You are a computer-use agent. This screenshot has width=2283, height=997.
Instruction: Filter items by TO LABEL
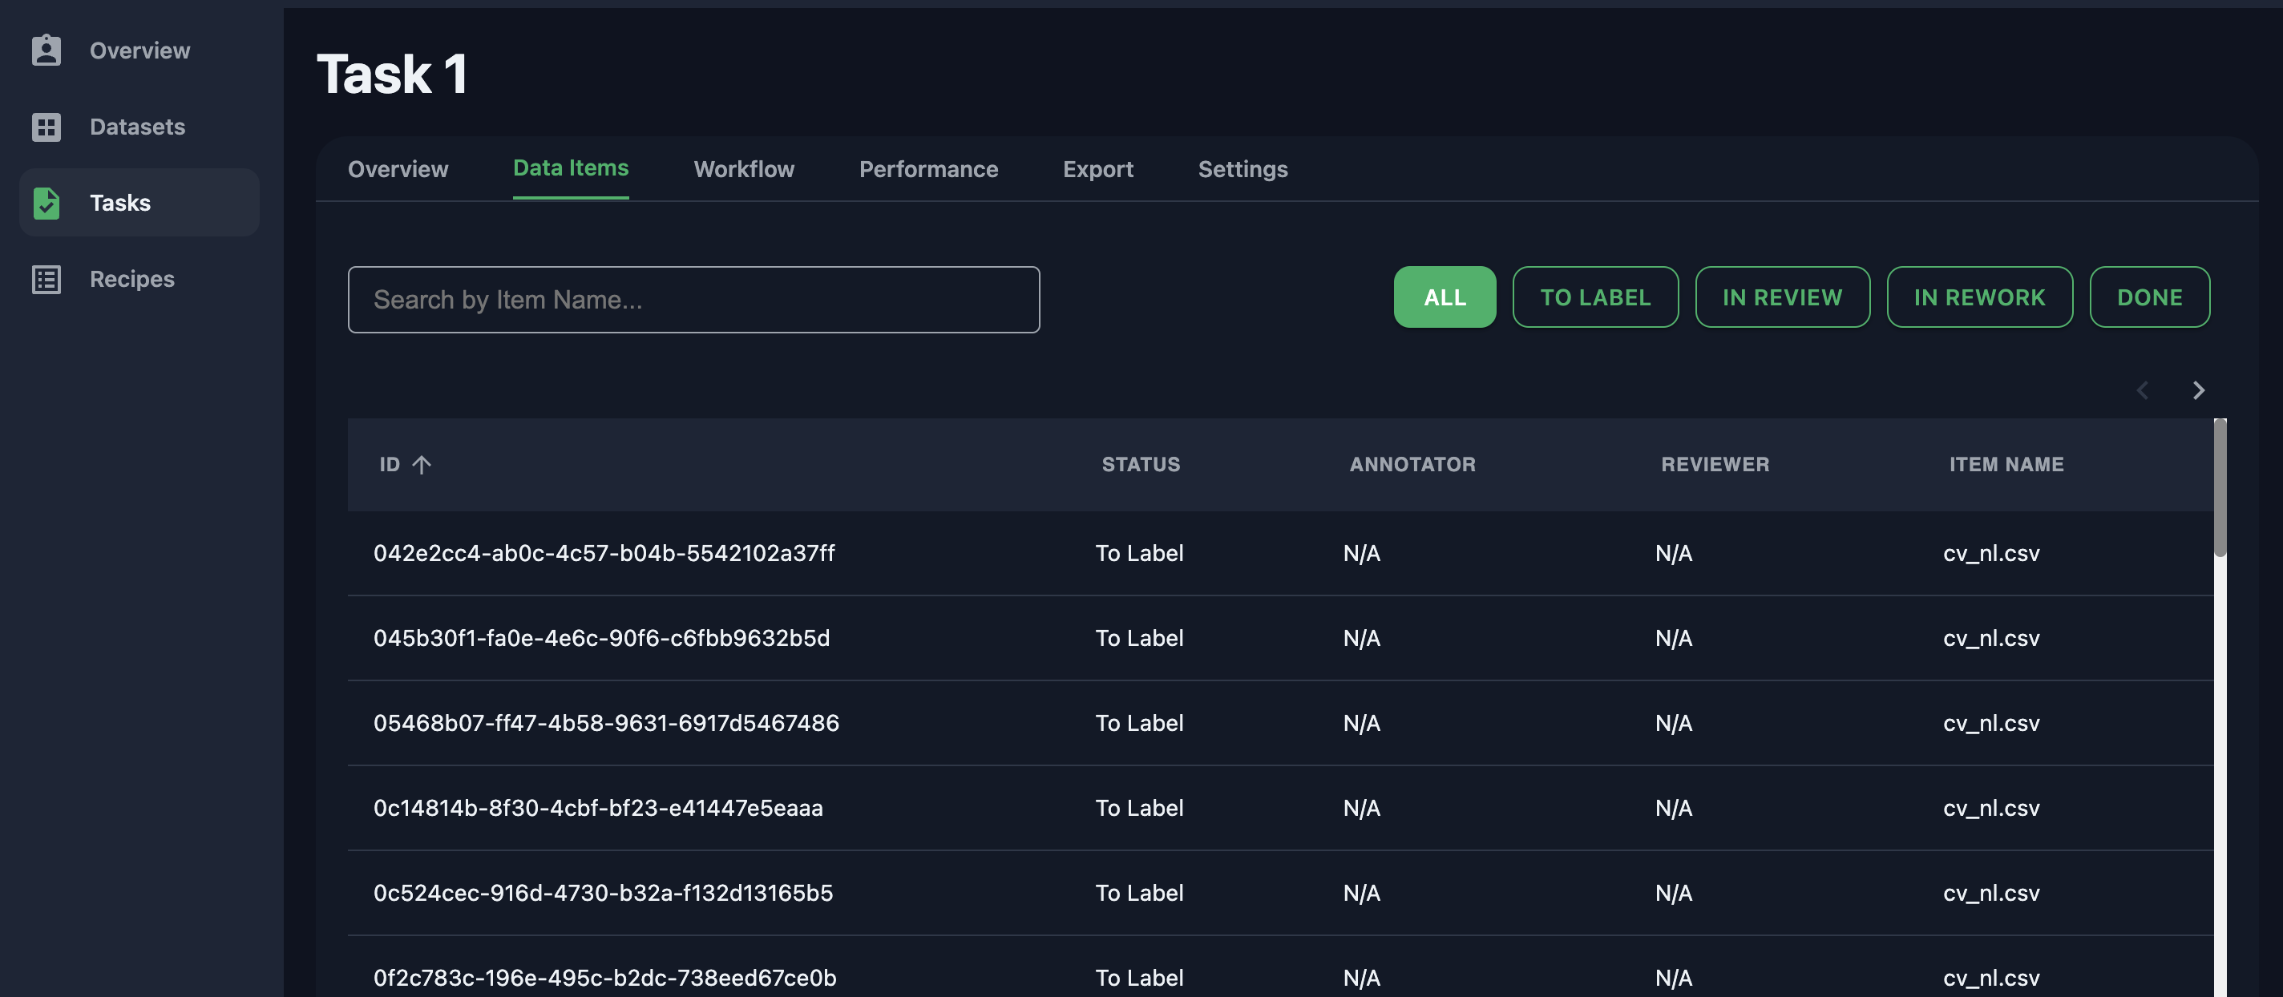click(x=1595, y=297)
